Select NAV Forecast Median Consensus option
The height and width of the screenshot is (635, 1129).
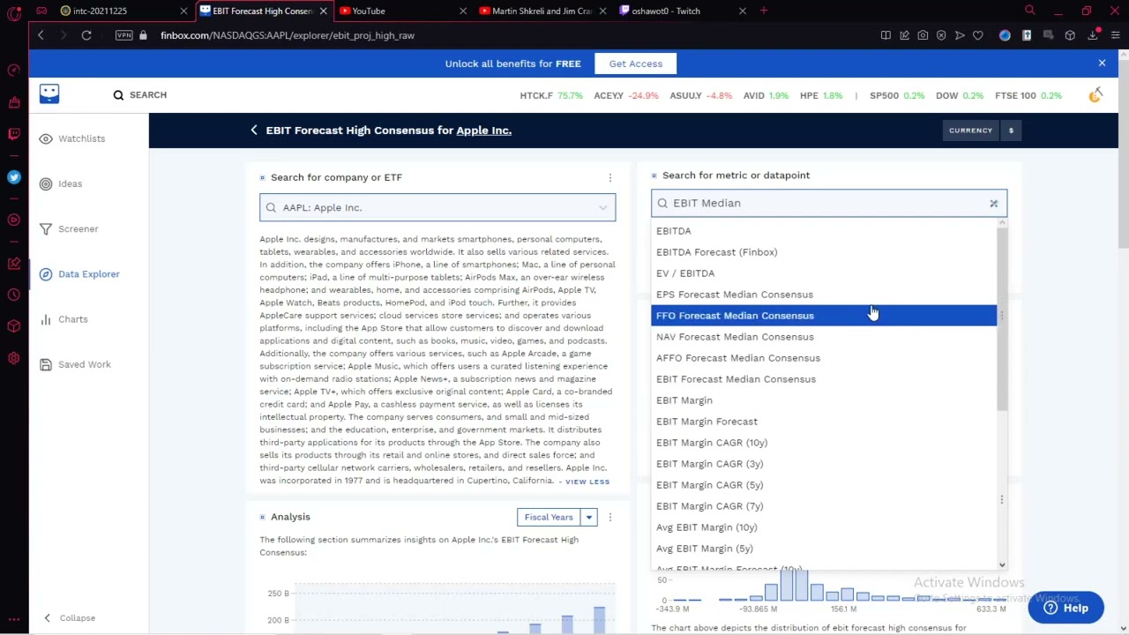(x=824, y=337)
